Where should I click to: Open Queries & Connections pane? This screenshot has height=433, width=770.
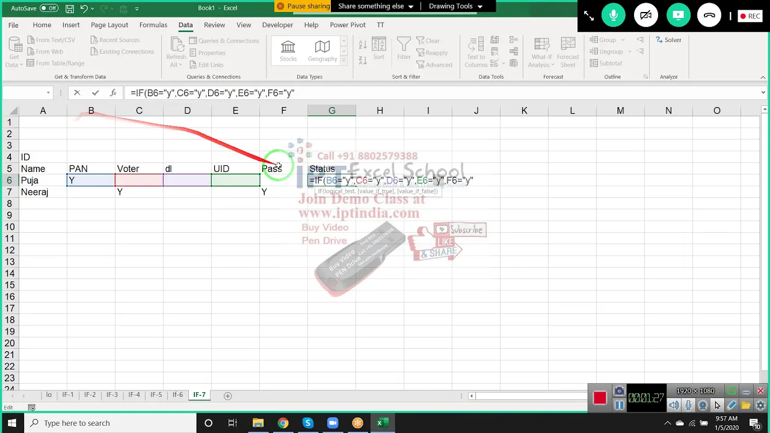[224, 41]
